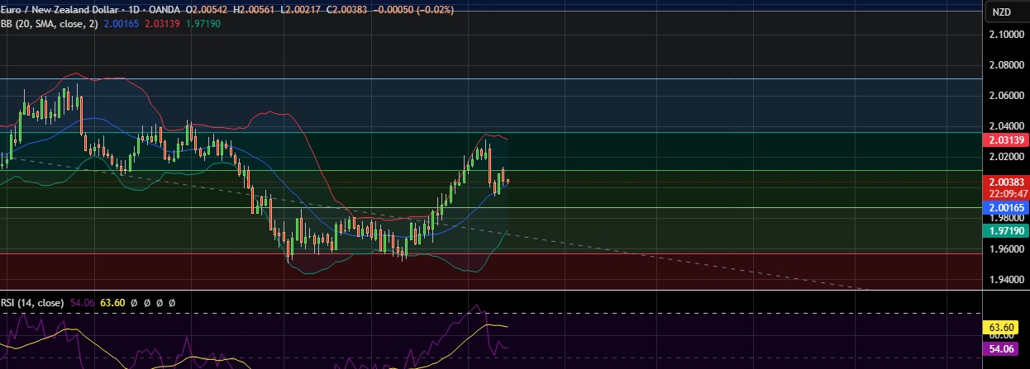Click the RSI MA value 63.60 in legend
Image resolution: width=1030 pixels, height=369 pixels.
[x=112, y=303]
